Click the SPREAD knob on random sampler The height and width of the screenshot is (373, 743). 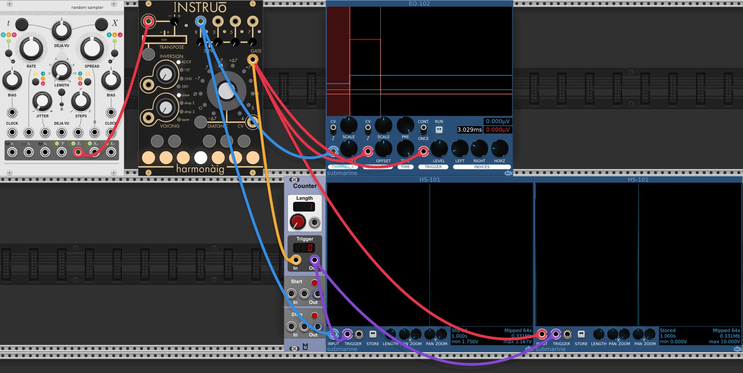pos(92,48)
